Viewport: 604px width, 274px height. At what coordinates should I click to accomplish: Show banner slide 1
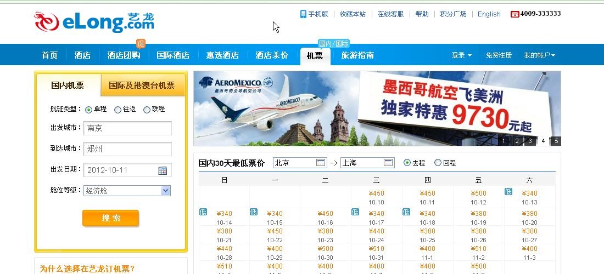click(503, 141)
